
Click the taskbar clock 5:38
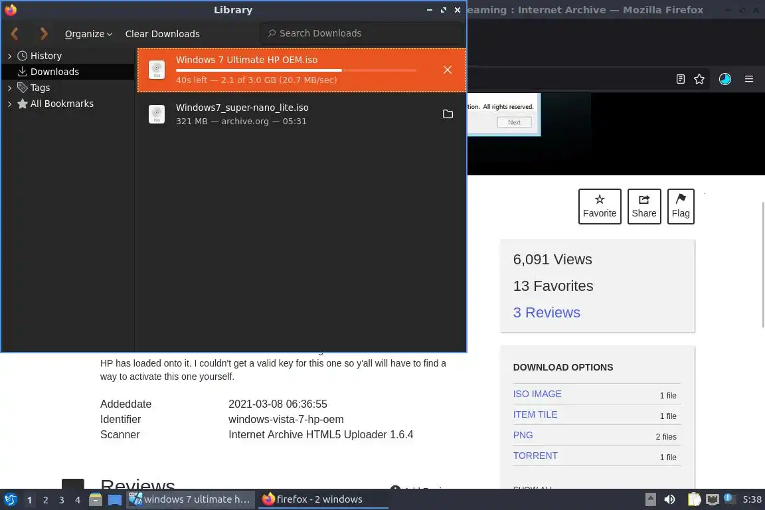[x=752, y=499]
